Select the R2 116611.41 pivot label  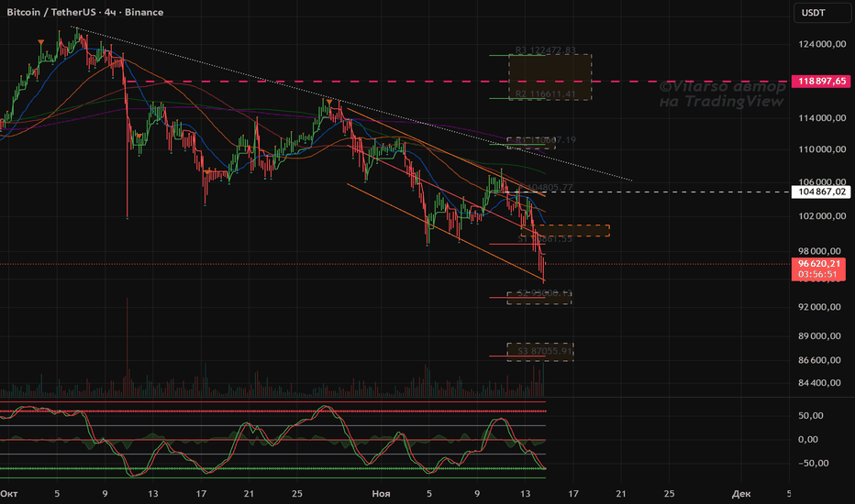click(x=545, y=93)
